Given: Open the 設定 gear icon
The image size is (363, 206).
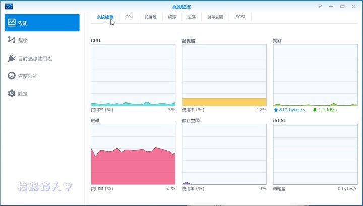Looking at the screenshot, I should click(x=12, y=94).
